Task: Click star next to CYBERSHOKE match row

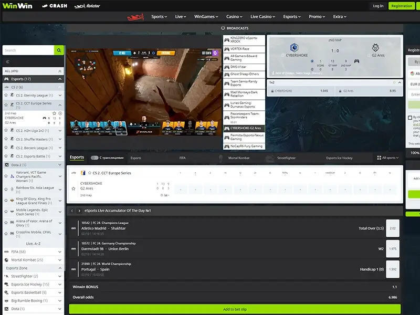Action: tap(73, 188)
